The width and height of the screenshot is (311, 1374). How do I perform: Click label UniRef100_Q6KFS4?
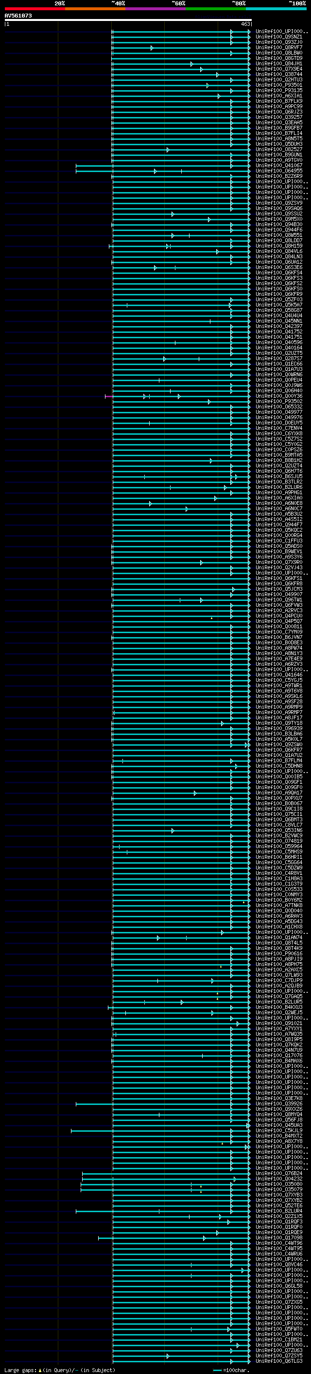278,272
